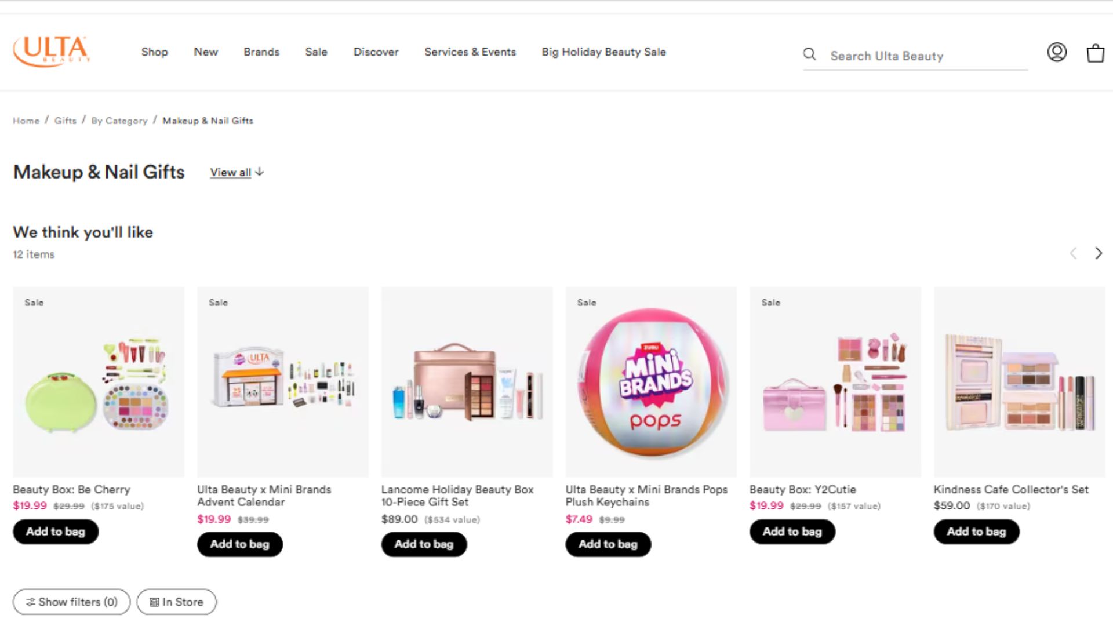Add Lancome Holiday Beauty Box to bag
Screen dimensions: 1113x626
424,544
